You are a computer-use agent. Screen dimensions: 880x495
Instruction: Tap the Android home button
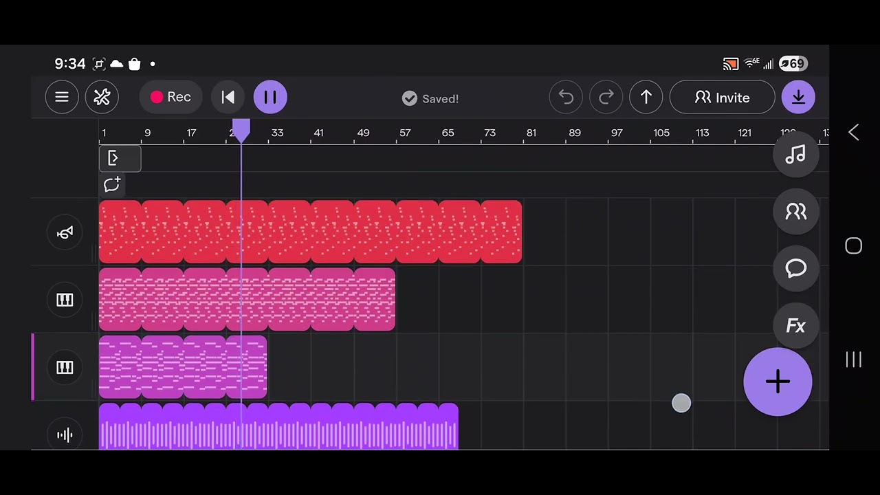coord(854,246)
